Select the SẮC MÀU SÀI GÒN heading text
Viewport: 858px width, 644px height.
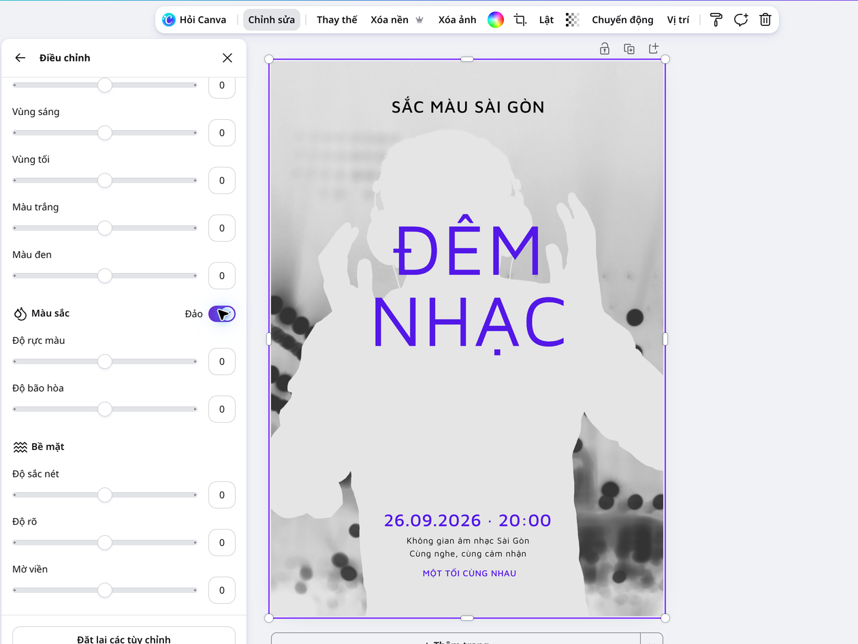[x=468, y=107]
